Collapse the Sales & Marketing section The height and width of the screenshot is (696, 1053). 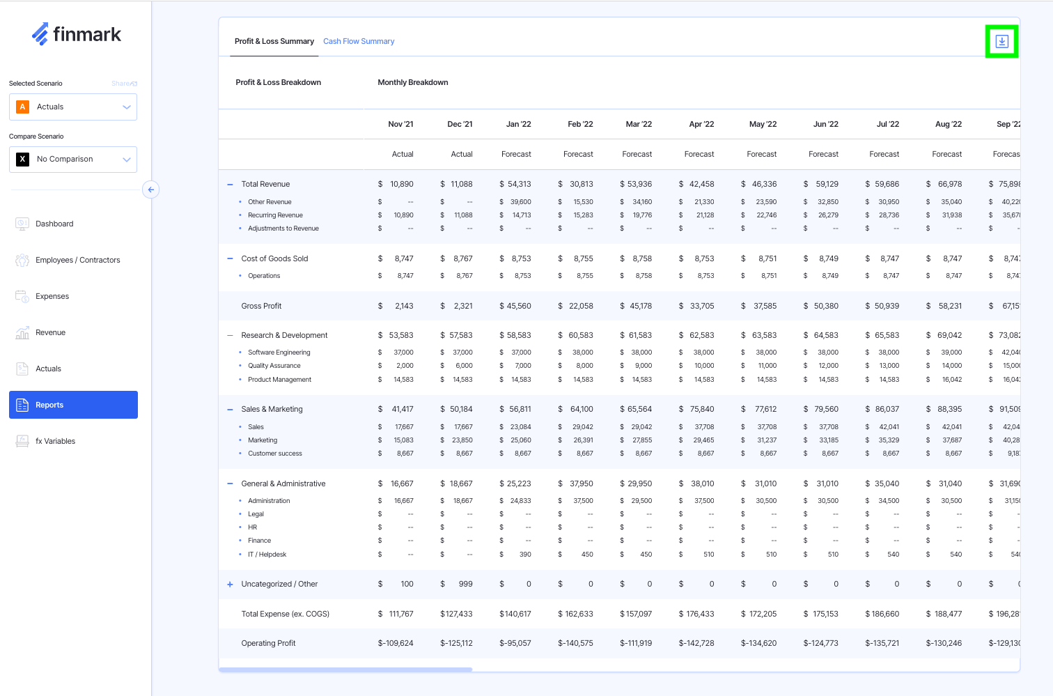230,410
